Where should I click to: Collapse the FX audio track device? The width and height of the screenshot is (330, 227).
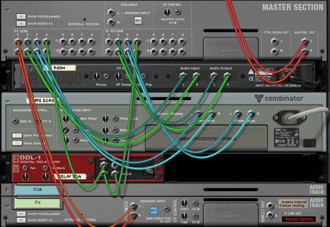(7, 204)
